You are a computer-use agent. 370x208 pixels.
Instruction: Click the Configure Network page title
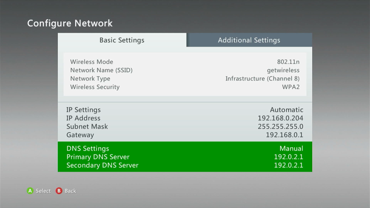point(70,23)
